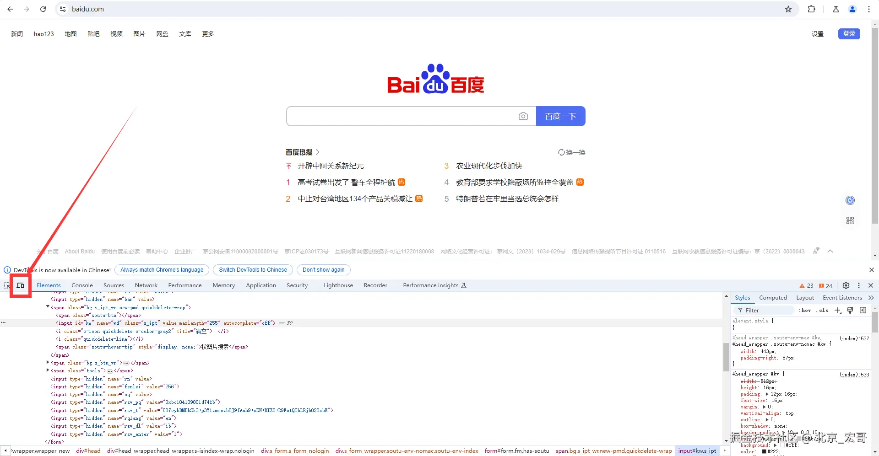Click Always match Chrome's language button
The image size is (879, 456).
pyautogui.click(x=162, y=270)
